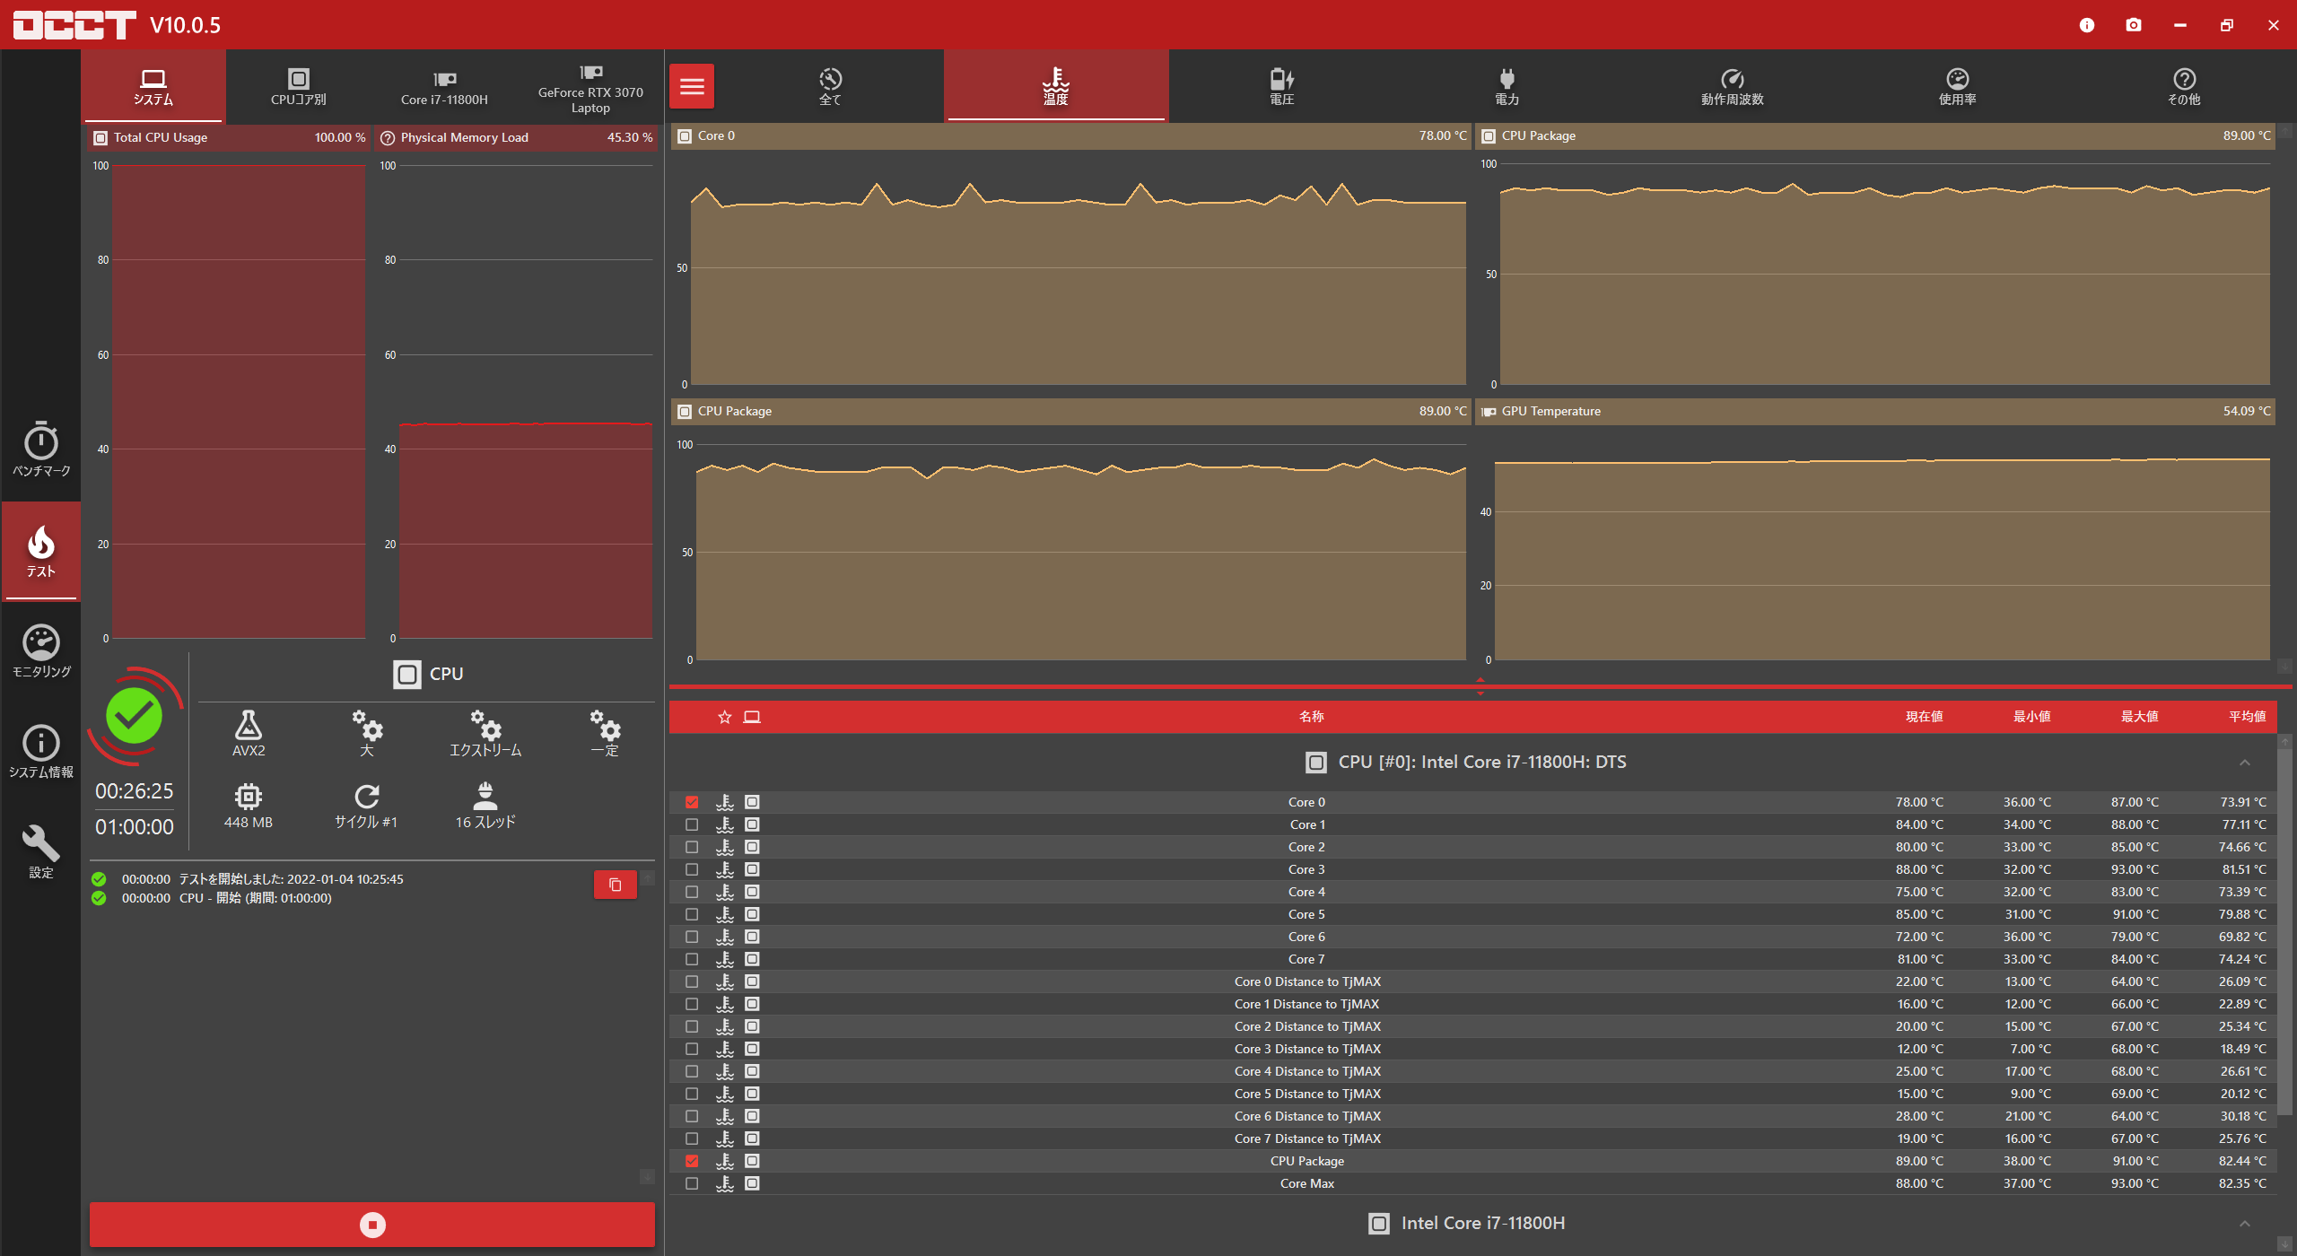Sort by 平均値 column header
This screenshot has height=1256, width=2297.
[2247, 717]
